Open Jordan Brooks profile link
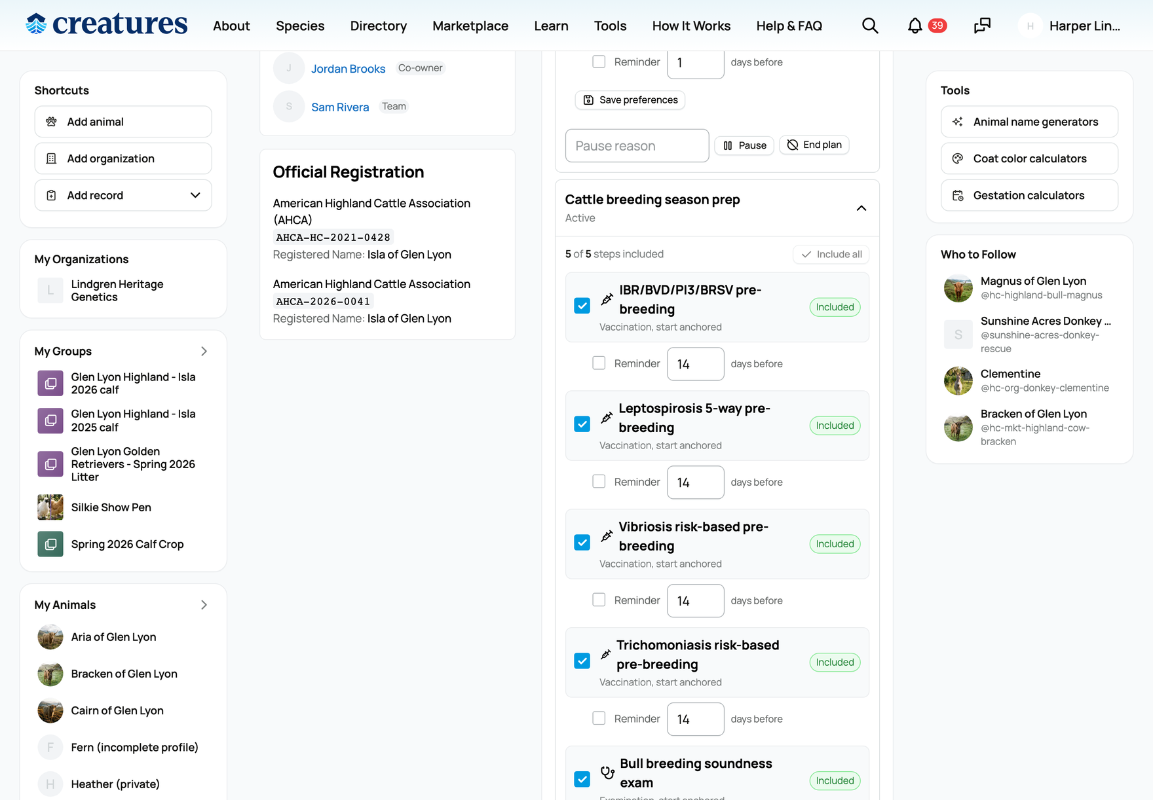The width and height of the screenshot is (1153, 800). point(348,69)
